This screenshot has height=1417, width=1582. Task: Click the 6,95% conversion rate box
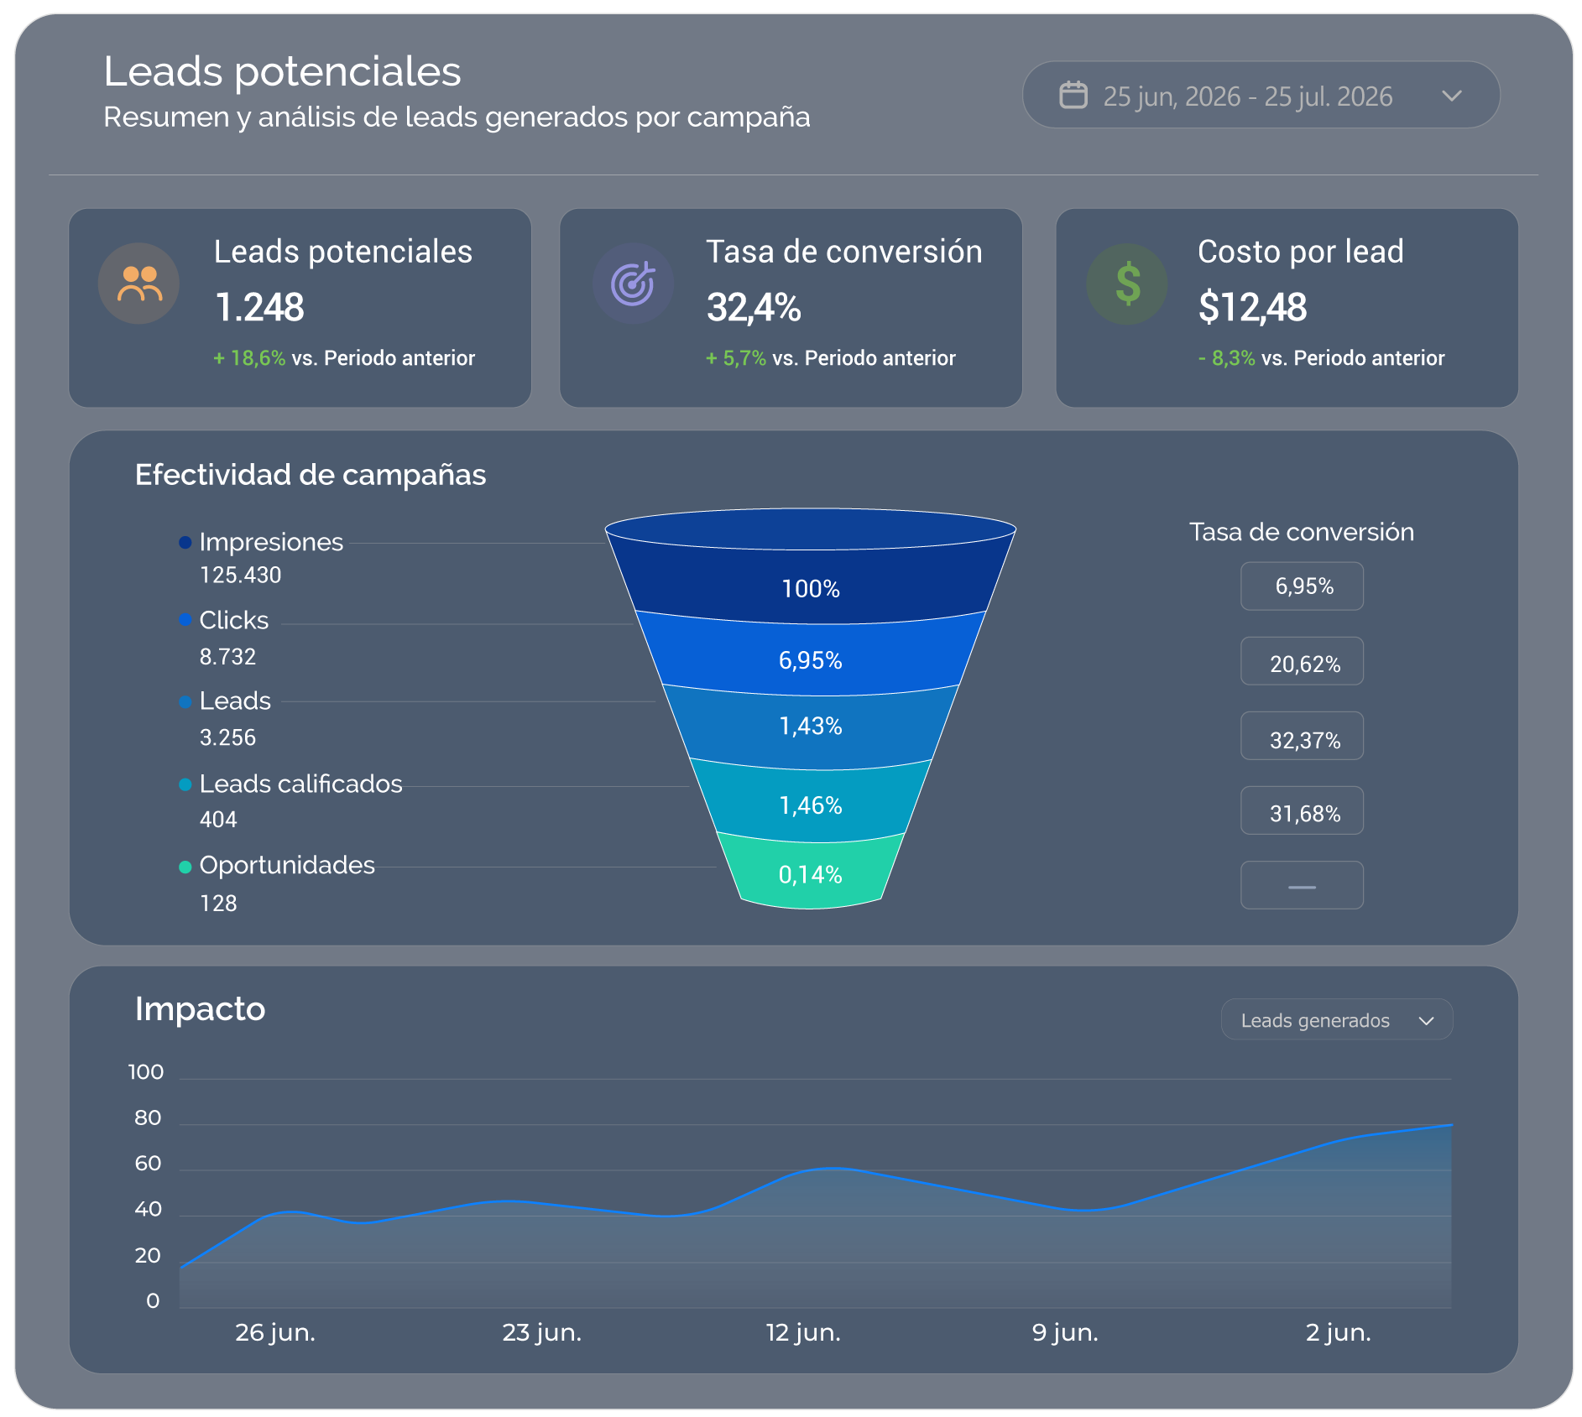(x=1302, y=586)
